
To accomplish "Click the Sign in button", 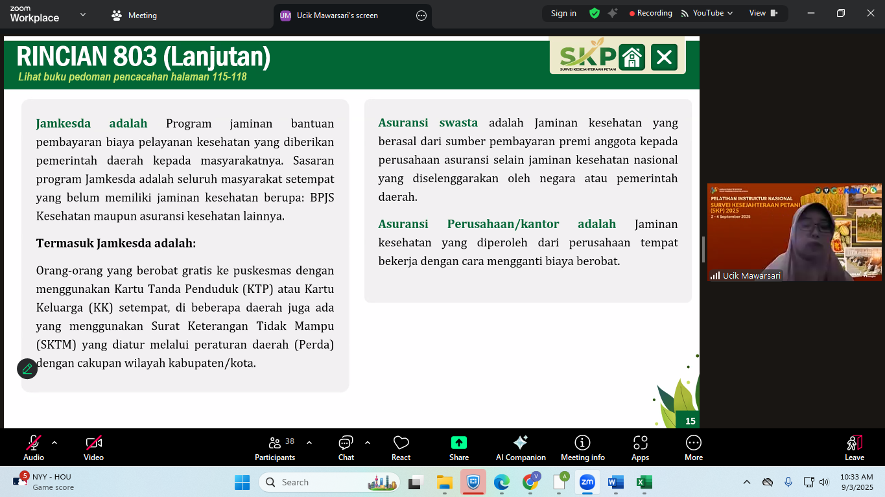I will click(x=563, y=13).
